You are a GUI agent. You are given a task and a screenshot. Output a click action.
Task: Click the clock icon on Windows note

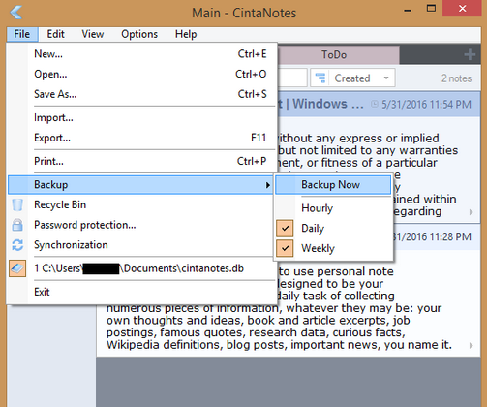pyautogui.click(x=375, y=104)
